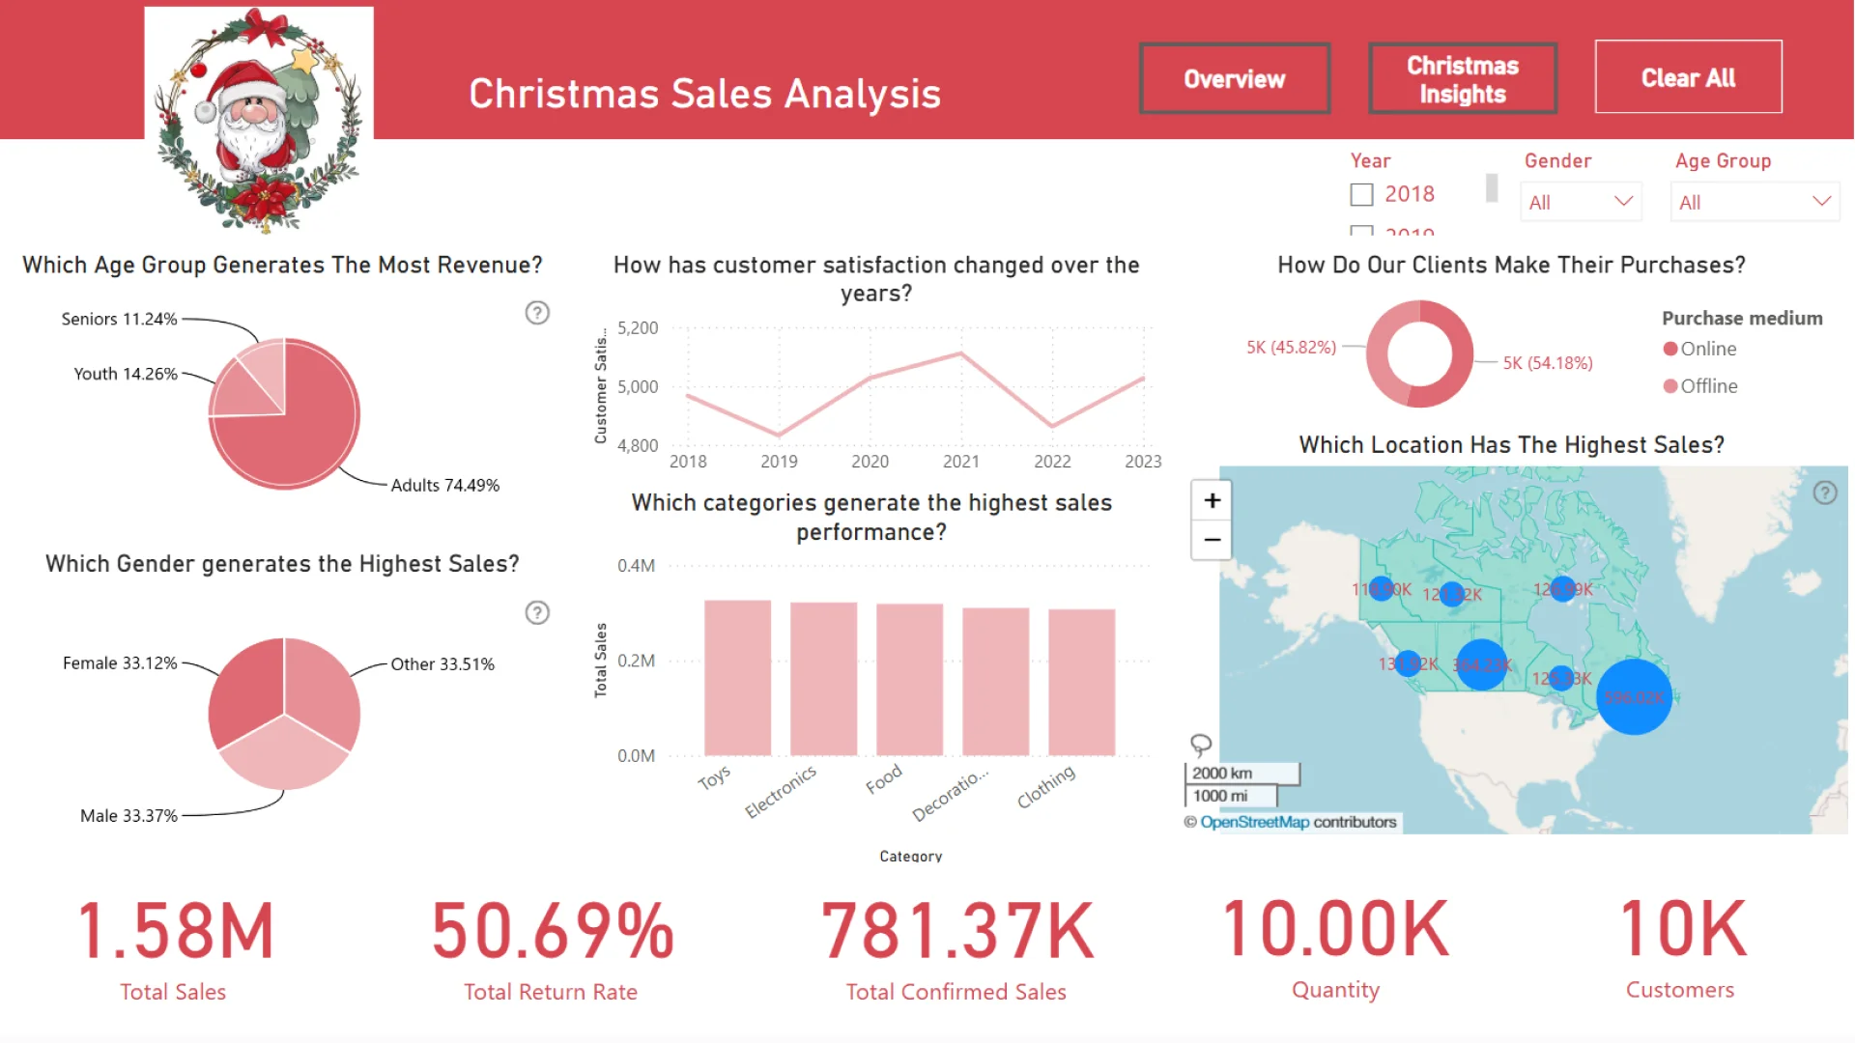Select the Other slice of gender pie
1855x1043 pixels.
(324, 691)
